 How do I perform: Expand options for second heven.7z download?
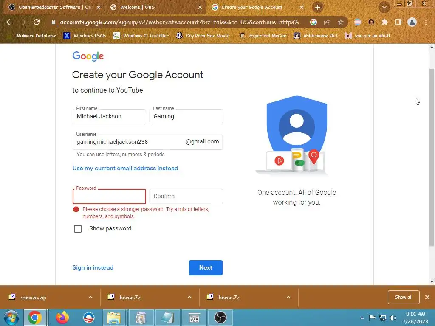(x=288, y=297)
